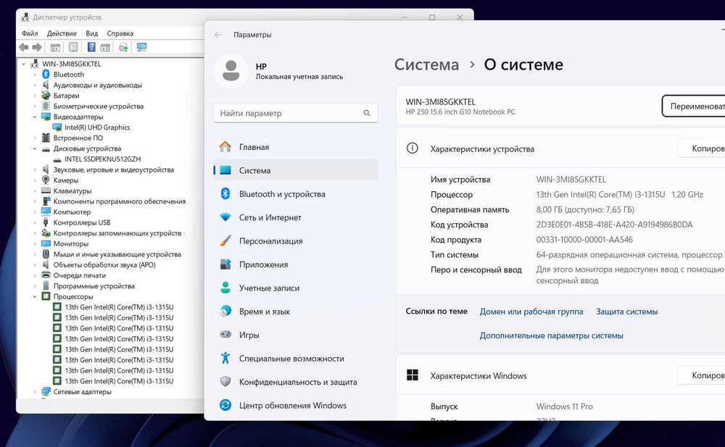Copy device specs with Копировать button
This screenshot has height=447, width=725.
(x=702, y=149)
